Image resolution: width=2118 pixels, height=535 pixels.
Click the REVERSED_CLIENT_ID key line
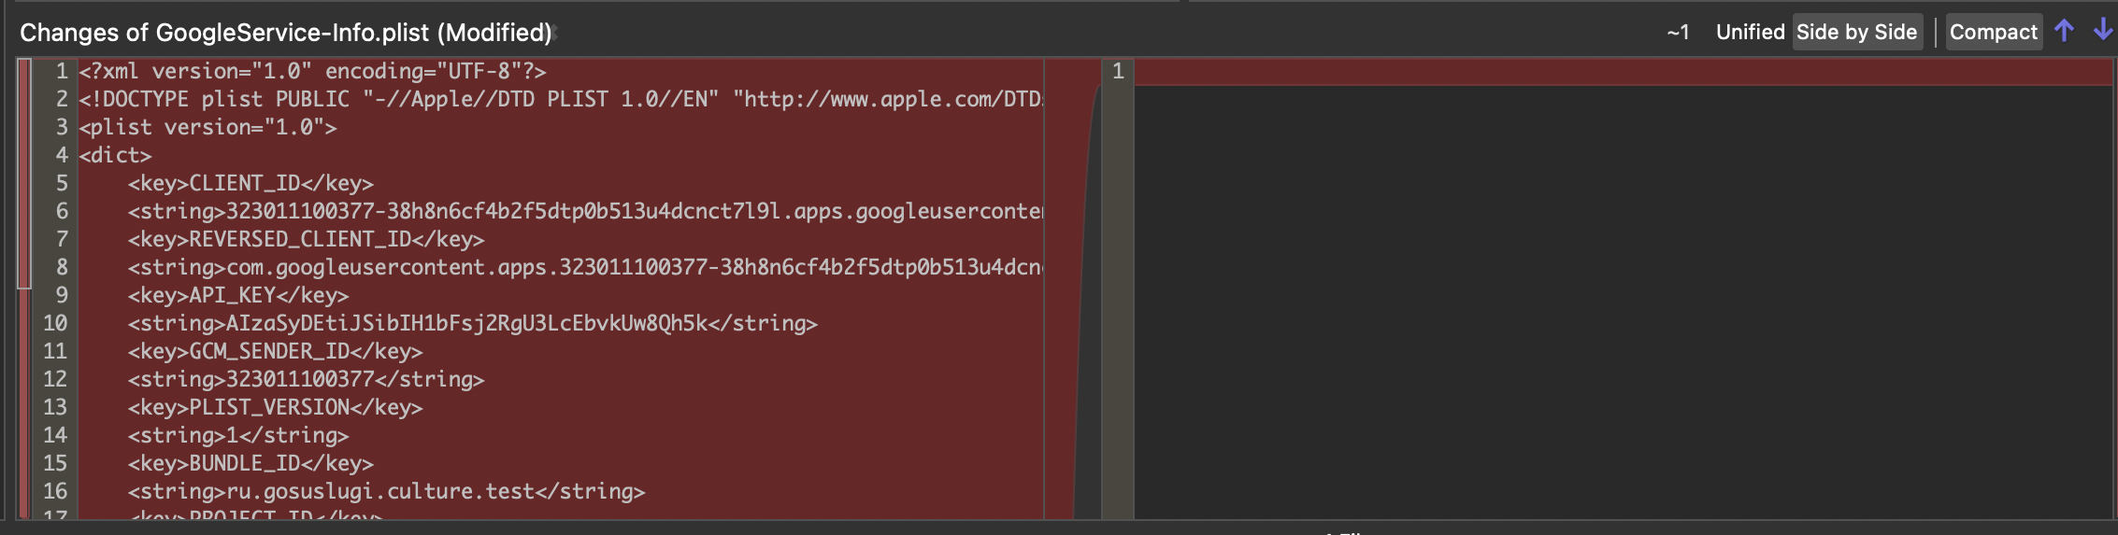pyautogui.click(x=306, y=239)
